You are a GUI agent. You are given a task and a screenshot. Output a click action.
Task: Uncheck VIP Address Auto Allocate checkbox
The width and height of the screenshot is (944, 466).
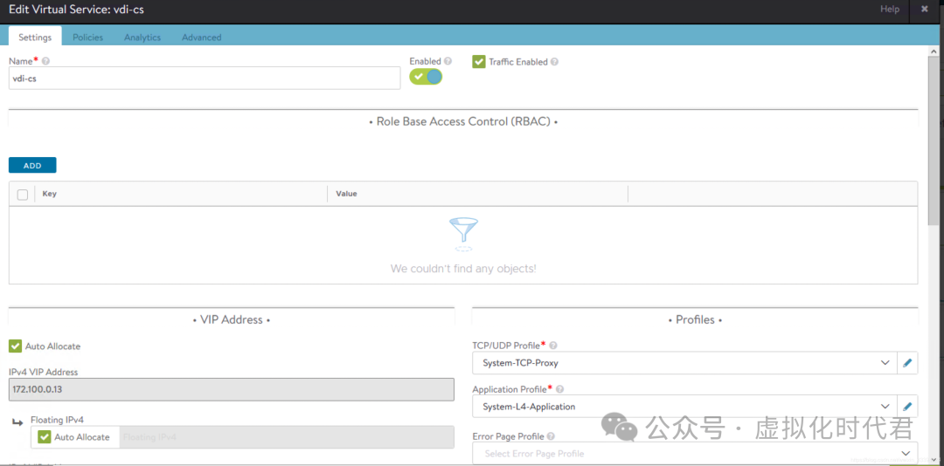(15, 346)
